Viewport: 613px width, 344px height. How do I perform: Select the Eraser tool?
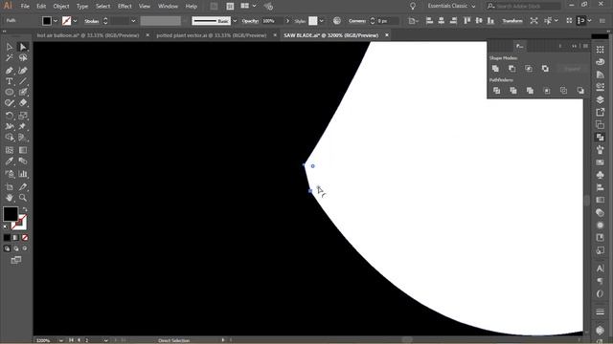click(23, 103)
